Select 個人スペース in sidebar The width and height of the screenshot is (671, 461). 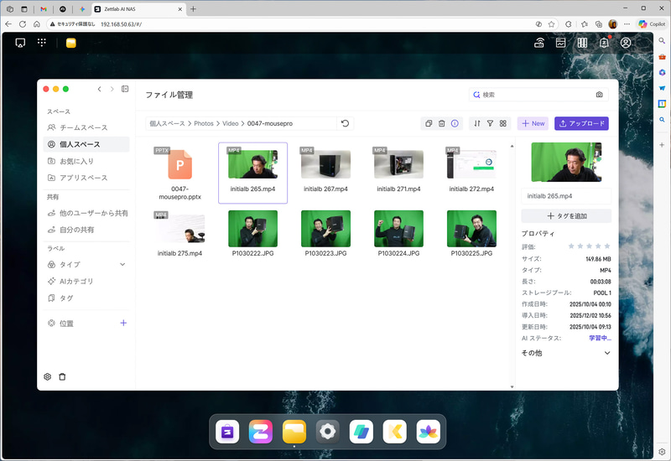click(86, 144)
